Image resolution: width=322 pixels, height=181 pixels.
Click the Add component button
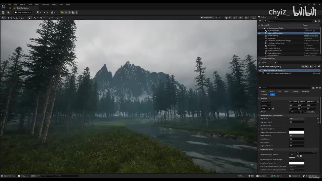305,67
